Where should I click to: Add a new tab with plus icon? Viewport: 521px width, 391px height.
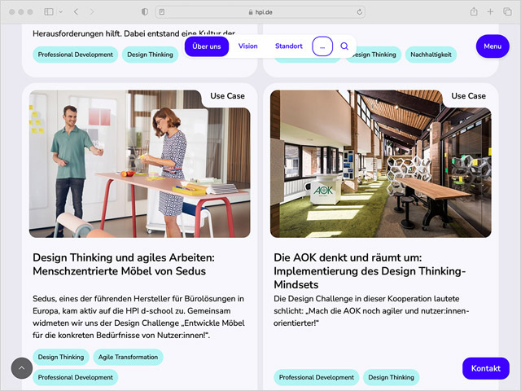tap(490, 12)
